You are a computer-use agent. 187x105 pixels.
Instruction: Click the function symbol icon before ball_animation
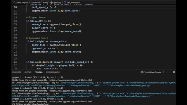tap(65, 2)
